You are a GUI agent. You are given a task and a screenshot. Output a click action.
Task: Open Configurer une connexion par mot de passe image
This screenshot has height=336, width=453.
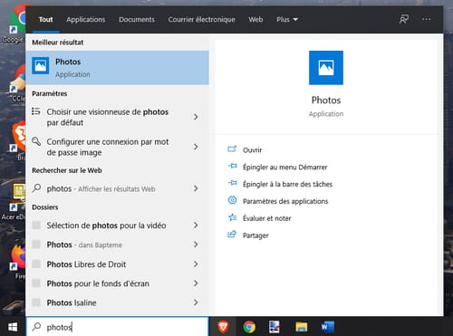(117, 147)
